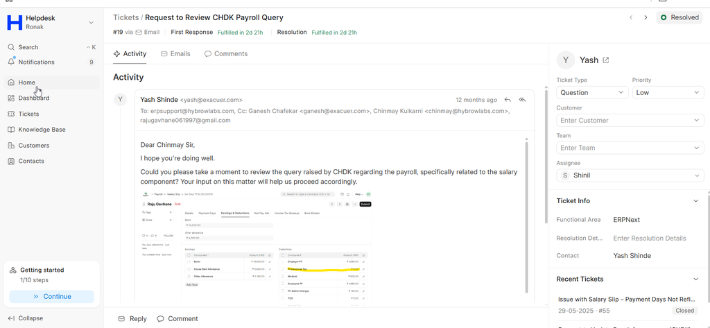Image resolution: width=710 pixels, height=328 pixels.
Task: Click the email body scrollbar
Action: tap(526, 218)
